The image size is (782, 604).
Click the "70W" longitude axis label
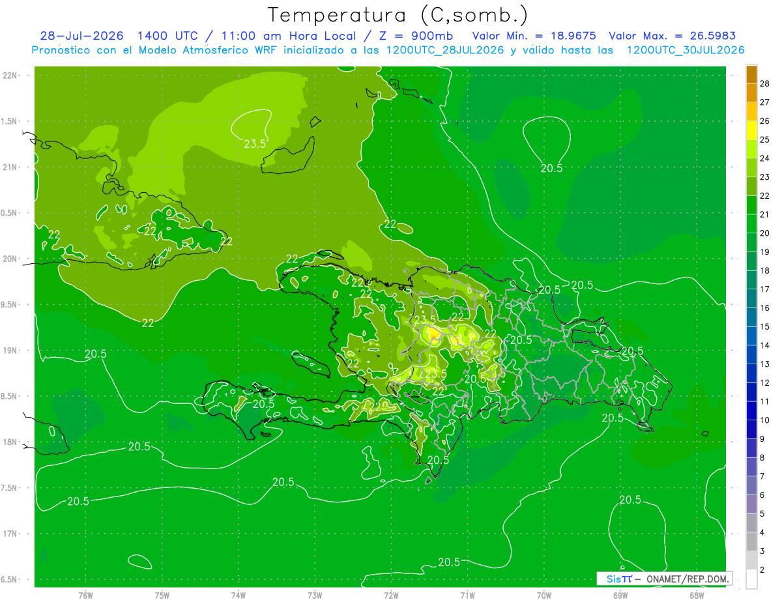point(544,596)
